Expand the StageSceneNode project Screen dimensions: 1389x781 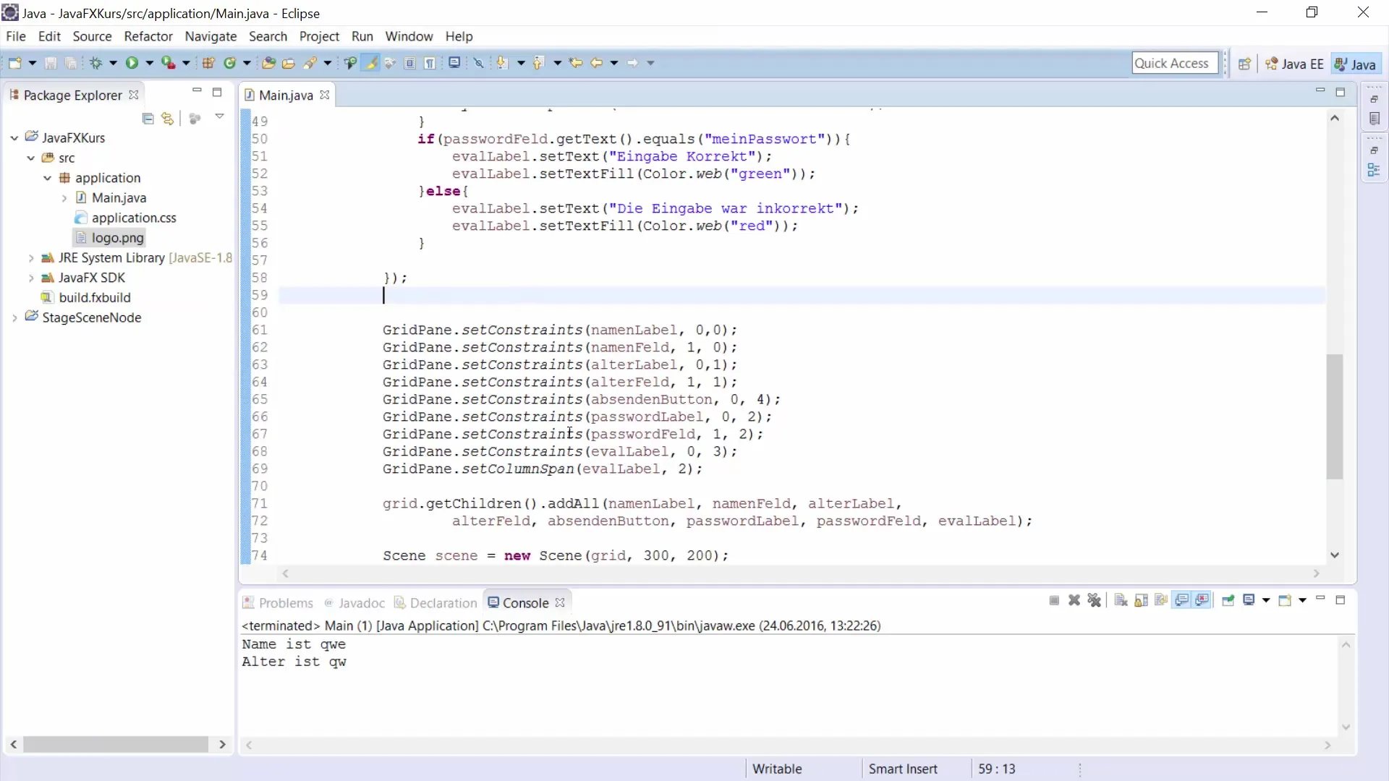click(14, 317)
